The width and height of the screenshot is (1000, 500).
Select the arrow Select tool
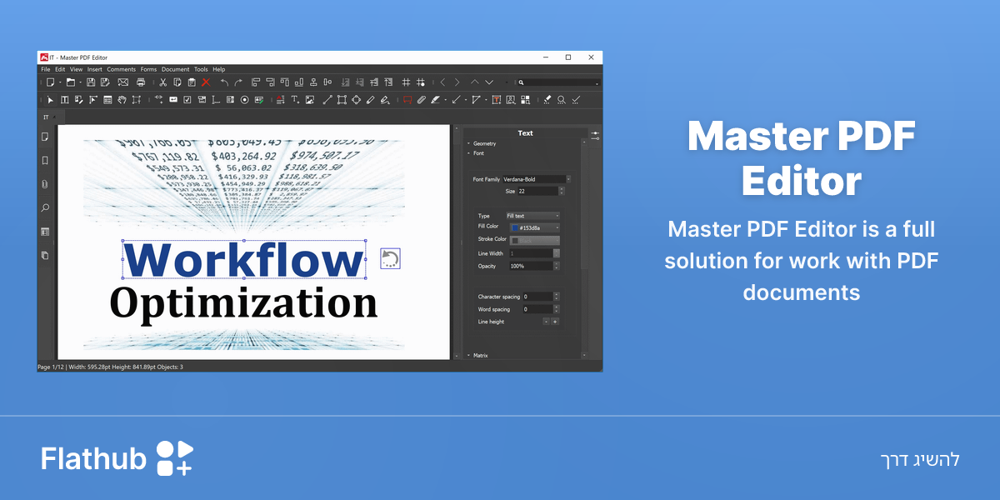click(x=51, y=100)
